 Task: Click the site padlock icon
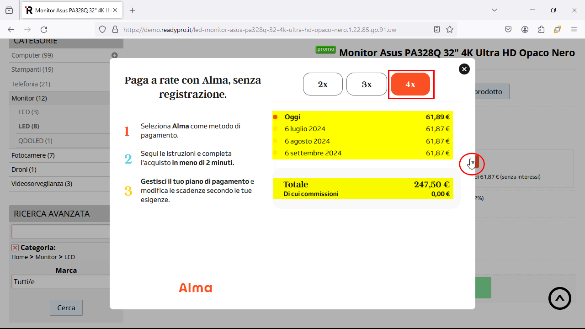pyautogui.click(x=115, y=29)
